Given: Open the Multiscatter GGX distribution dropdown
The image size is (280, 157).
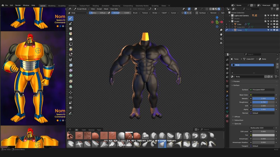Looking at the screenshot, I should click(262, 128).
